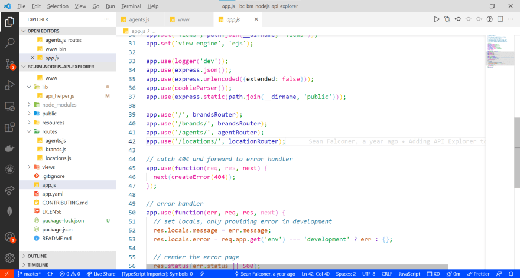This screenshot has width=520, height=278.
Task: Open the Run and Debug view
Action: click(9, 85)
